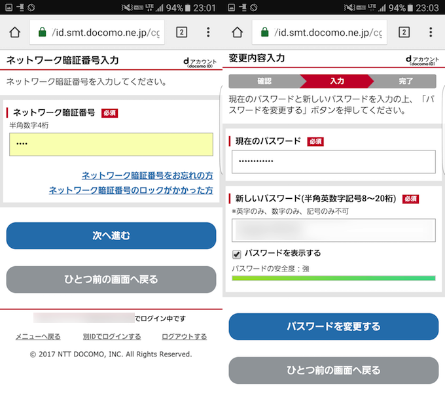445x395 pixels.
Task: Click the メニューへ戻る link
Action: 38,337
